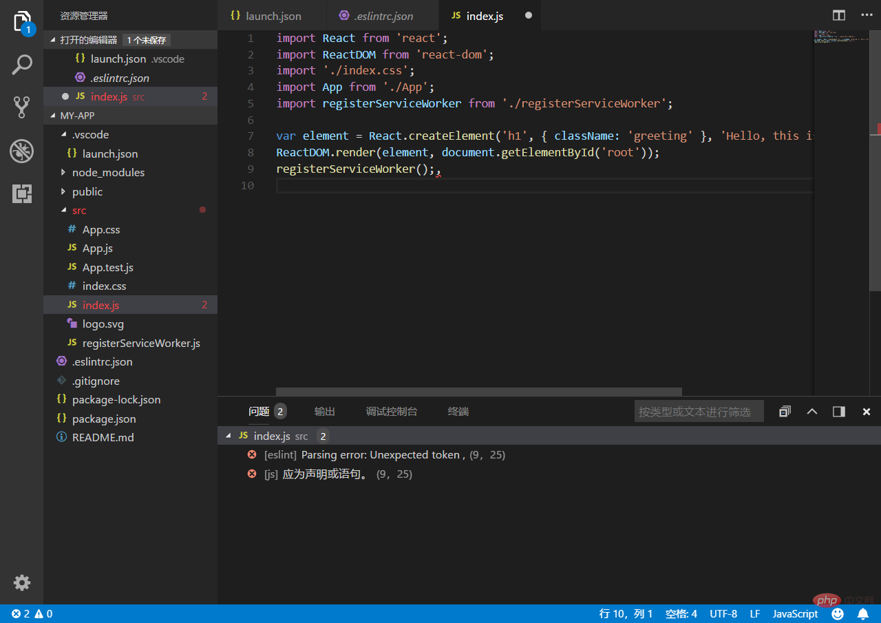This screenshot has height=623, width=881.
Task: Select the eslint Parsing error row
Action: point(549,455)
